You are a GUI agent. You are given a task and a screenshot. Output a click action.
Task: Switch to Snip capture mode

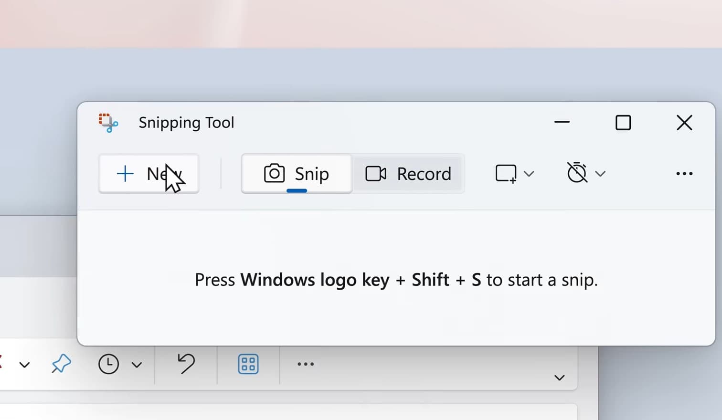[297, 174]
